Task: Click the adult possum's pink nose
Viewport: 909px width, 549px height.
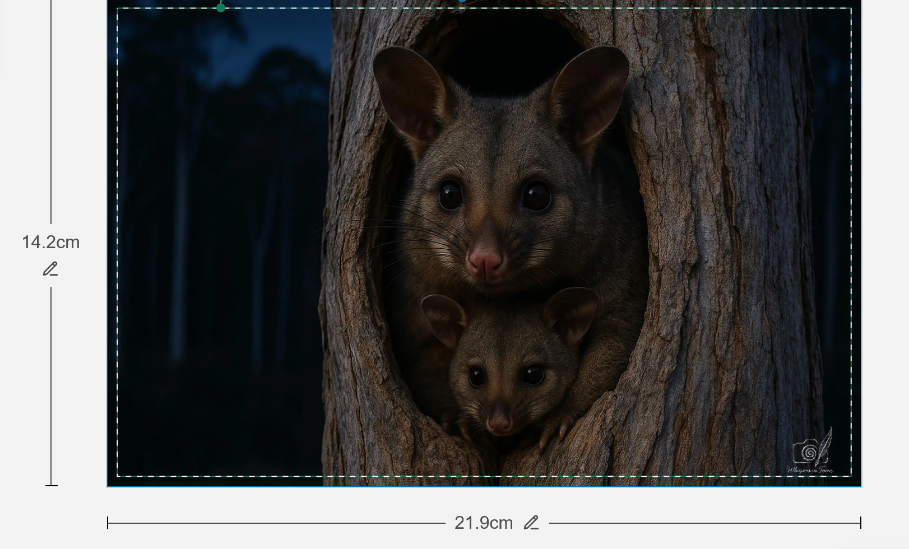Action: [485, 261]
